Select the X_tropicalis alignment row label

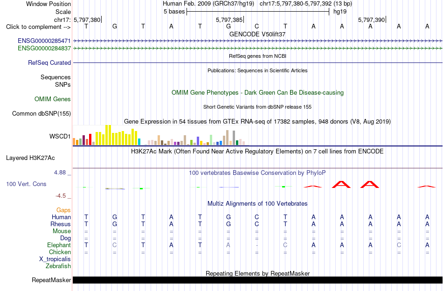pos(55,259)
